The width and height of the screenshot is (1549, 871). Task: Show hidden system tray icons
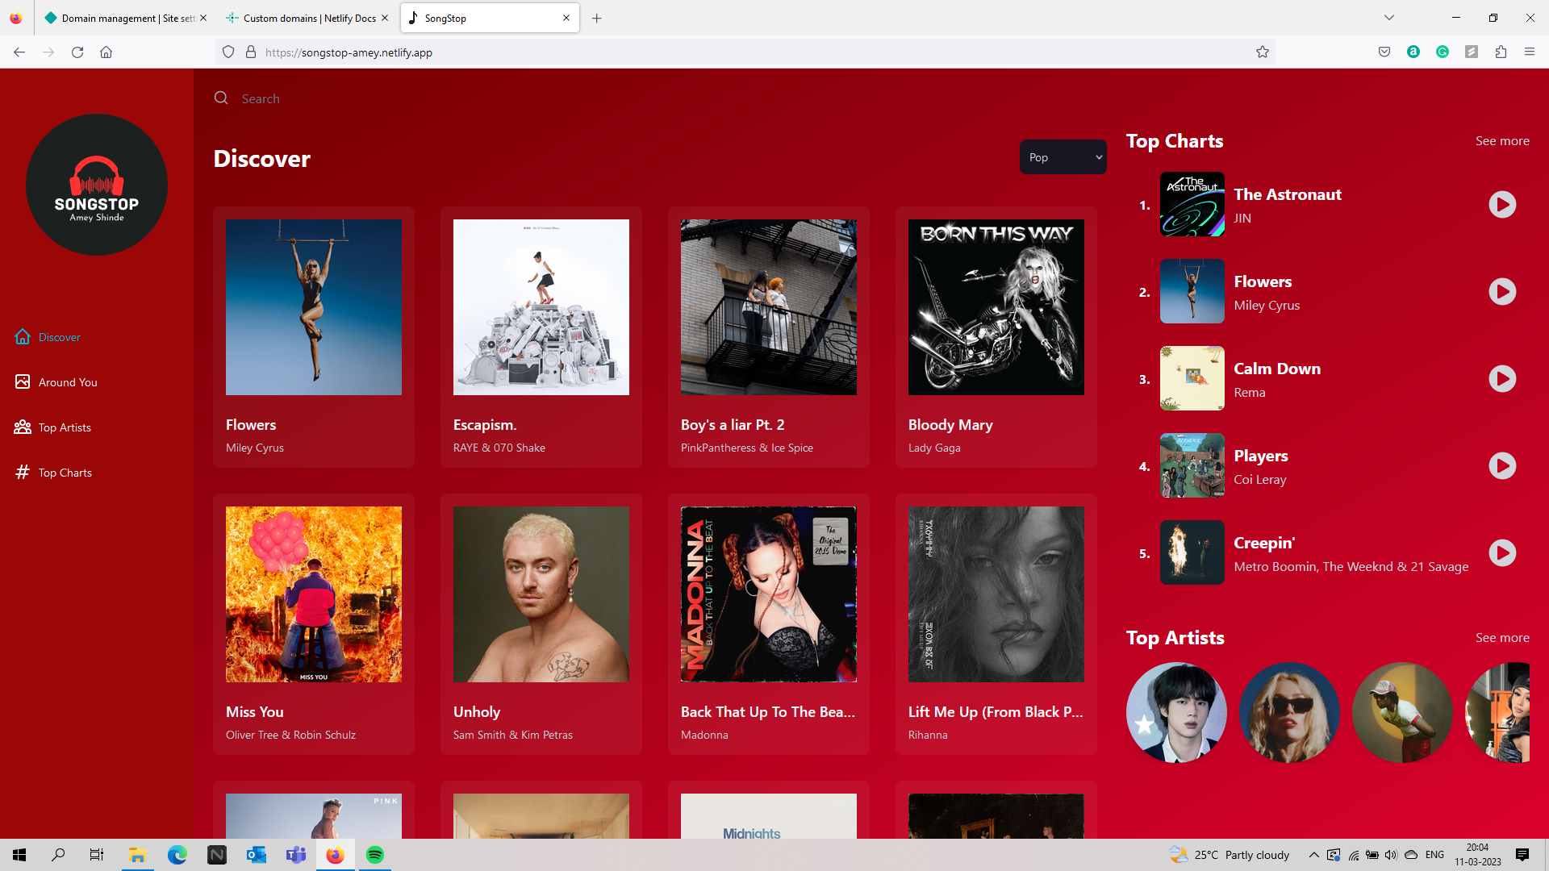pos(1314,855)
